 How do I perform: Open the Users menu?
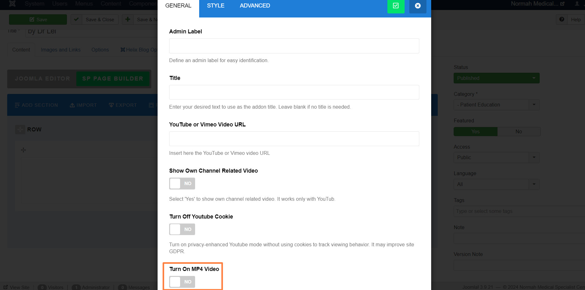pos(60,4)
